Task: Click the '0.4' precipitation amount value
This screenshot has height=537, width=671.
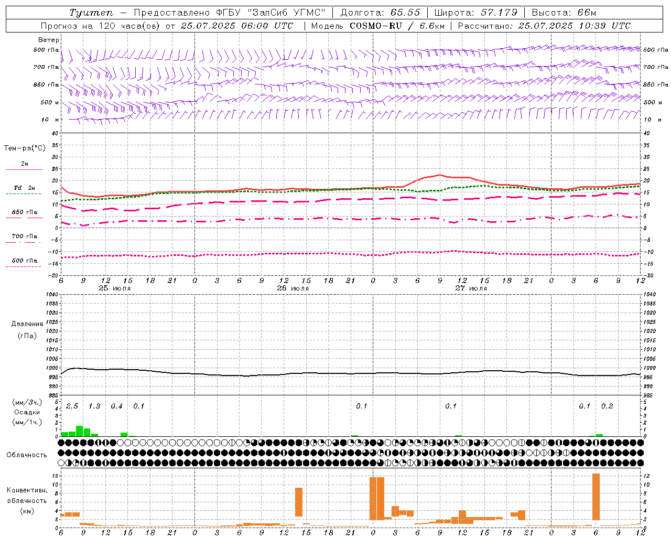Action: [116, 406]
